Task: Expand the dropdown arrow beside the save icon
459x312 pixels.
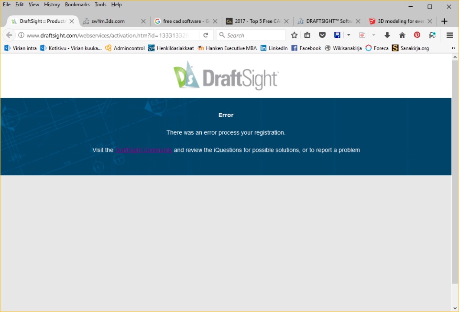Action: tap(349, 35)
